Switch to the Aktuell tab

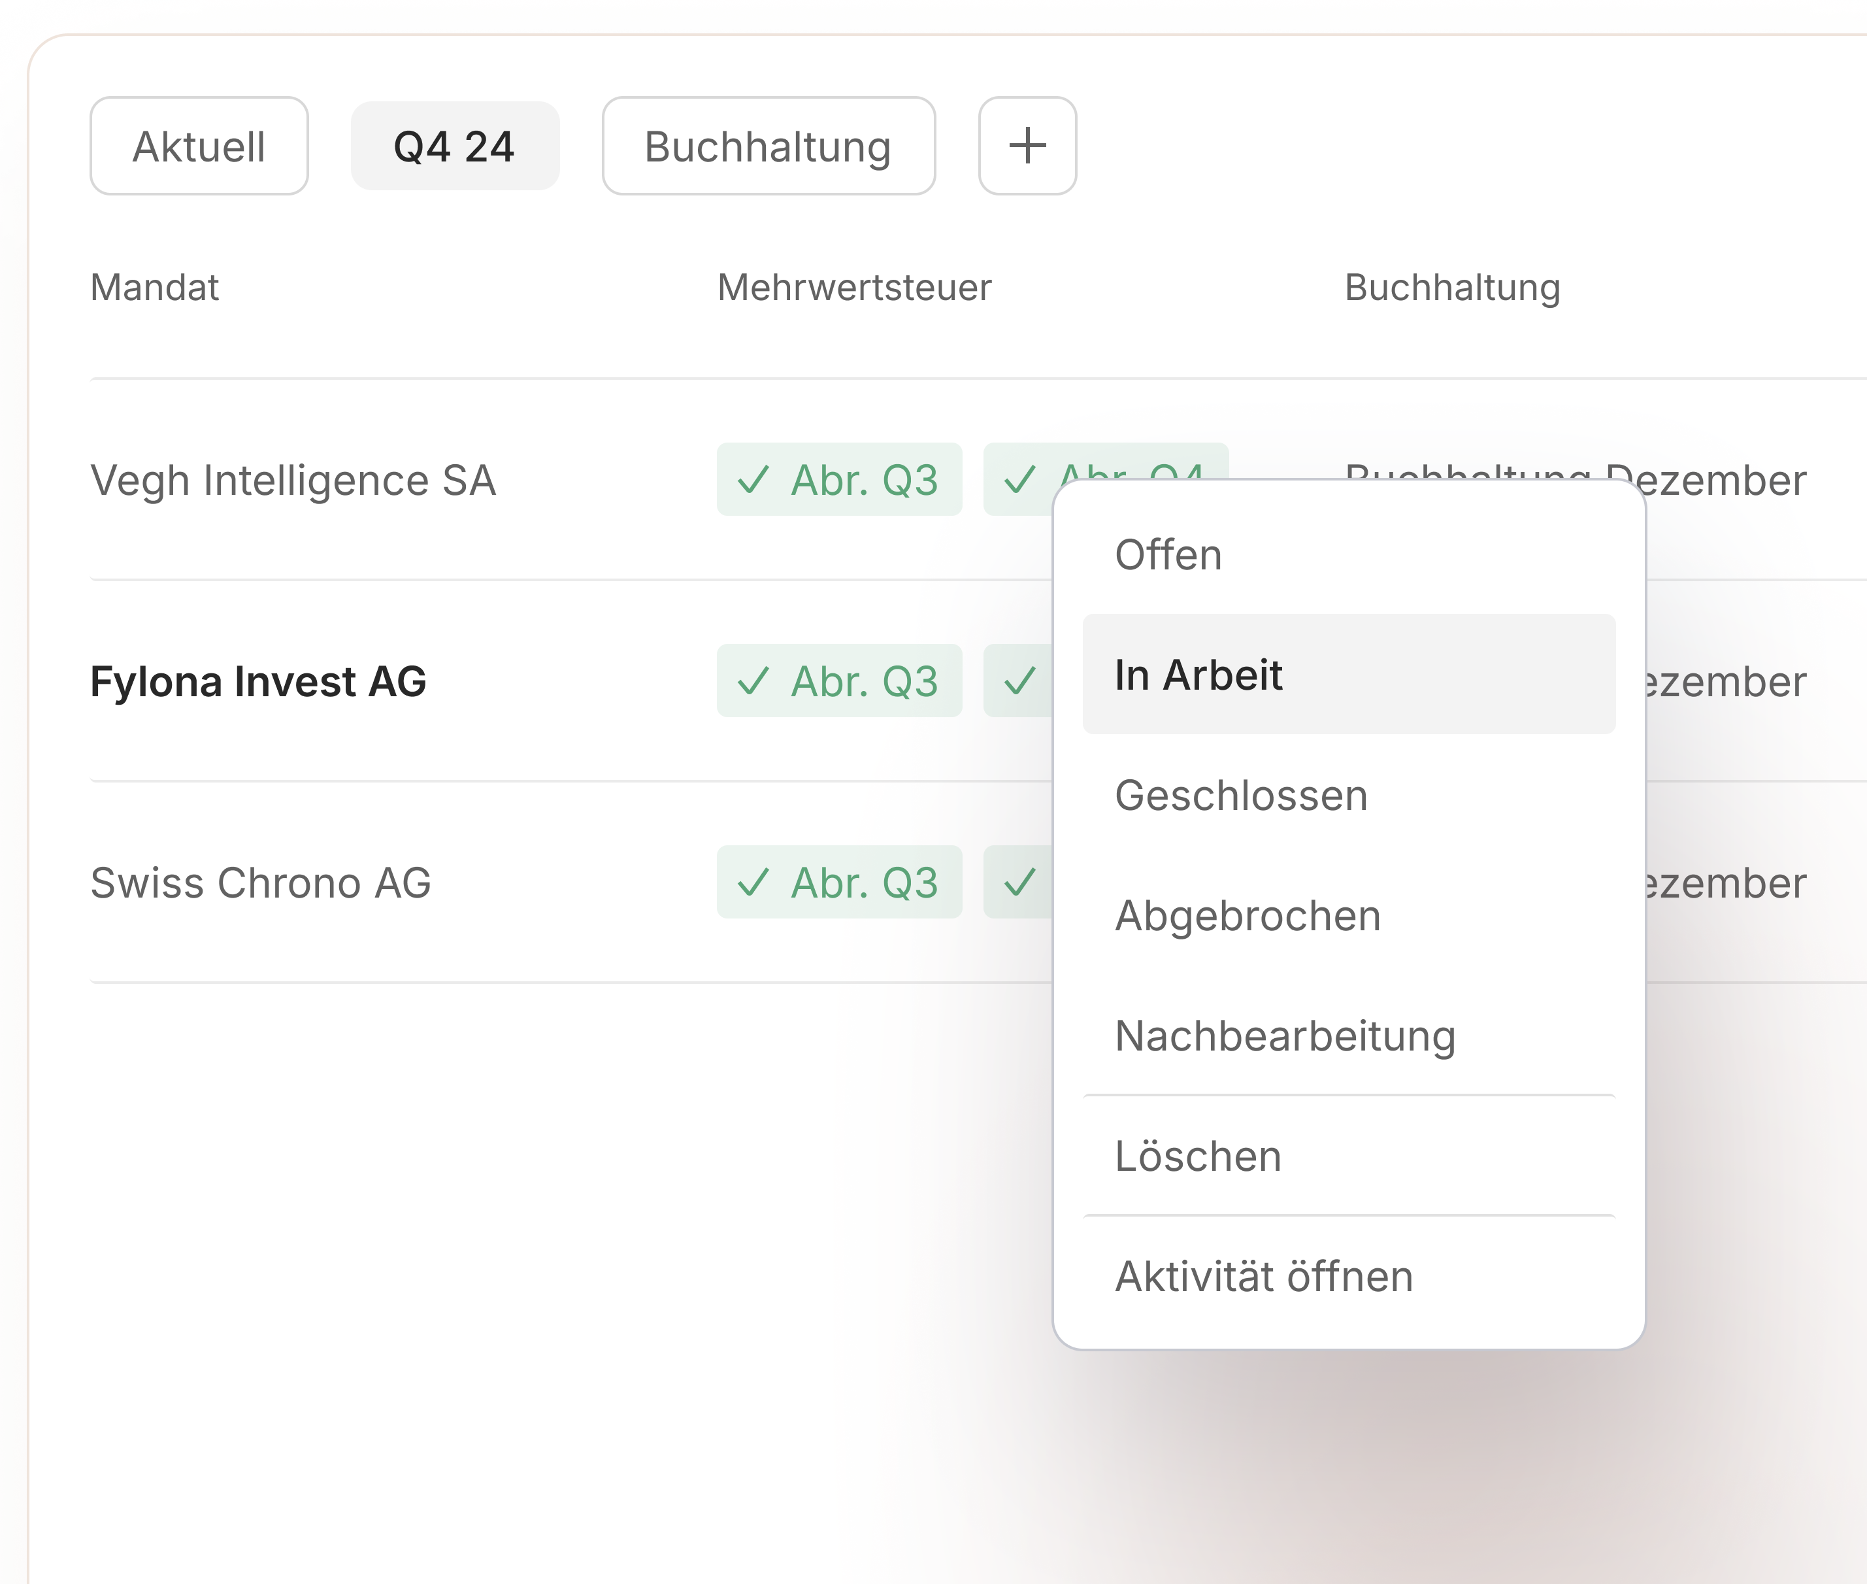199,146
